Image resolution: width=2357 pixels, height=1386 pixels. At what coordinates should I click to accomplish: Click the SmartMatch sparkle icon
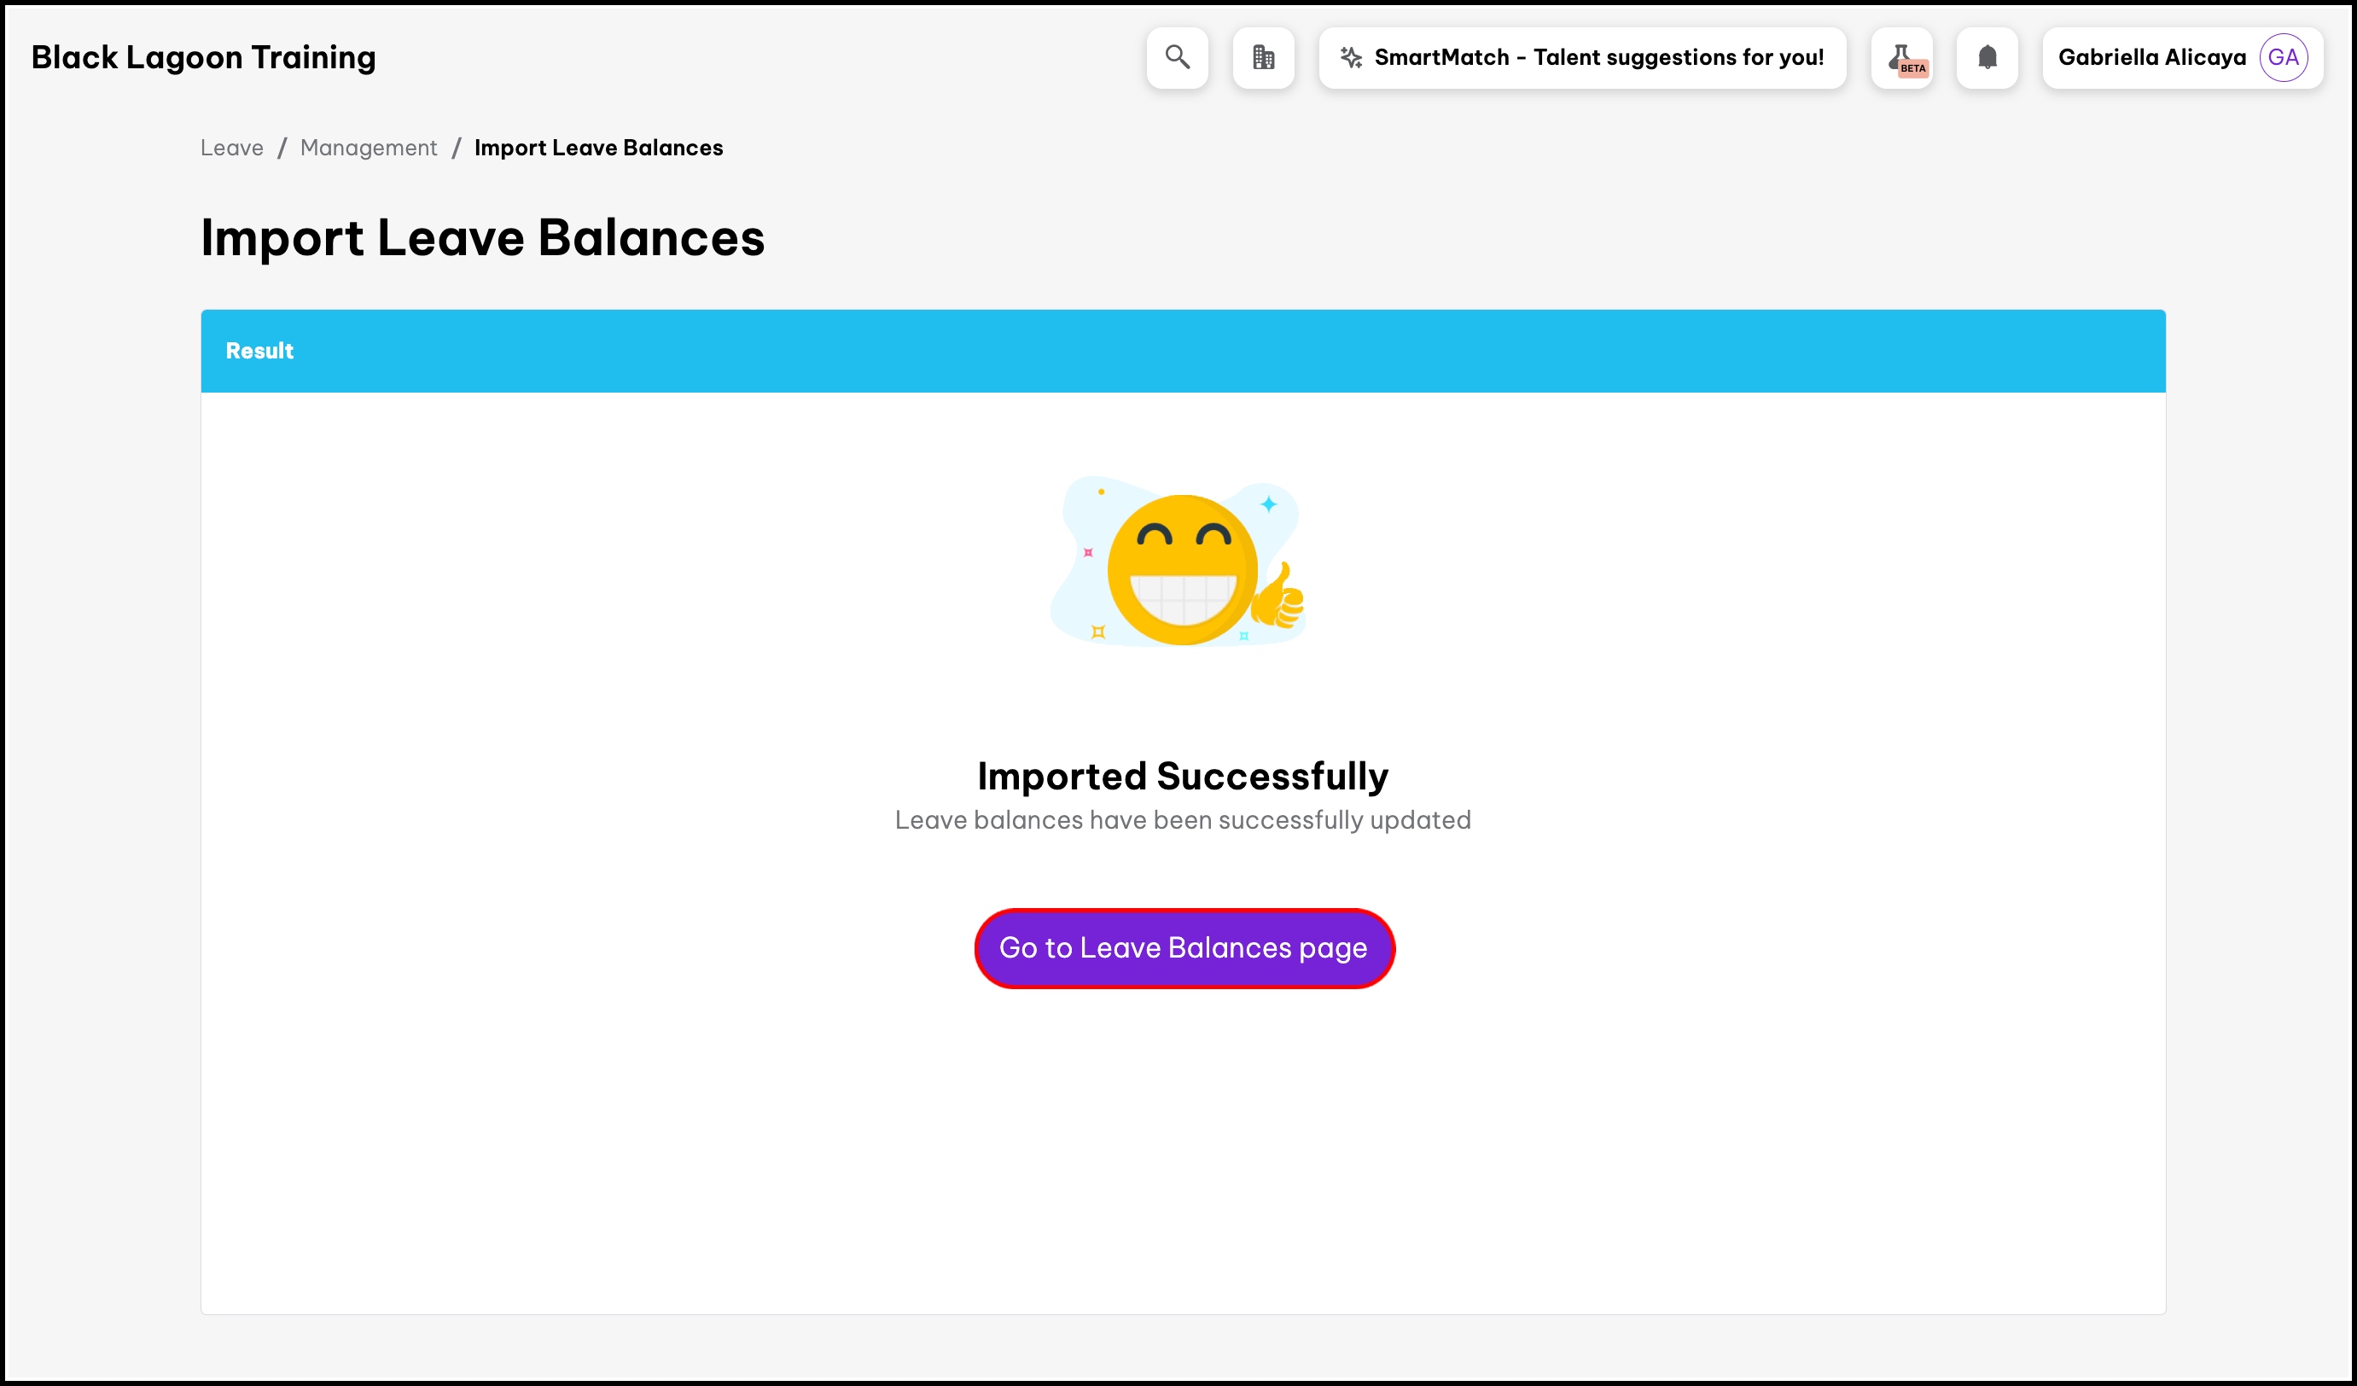[1351, 57]
